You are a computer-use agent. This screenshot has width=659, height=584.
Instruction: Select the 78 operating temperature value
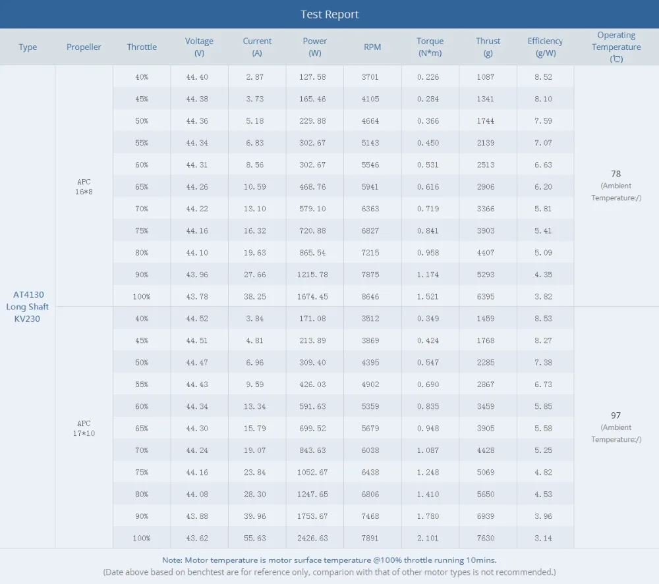click(x=616, y=174)
